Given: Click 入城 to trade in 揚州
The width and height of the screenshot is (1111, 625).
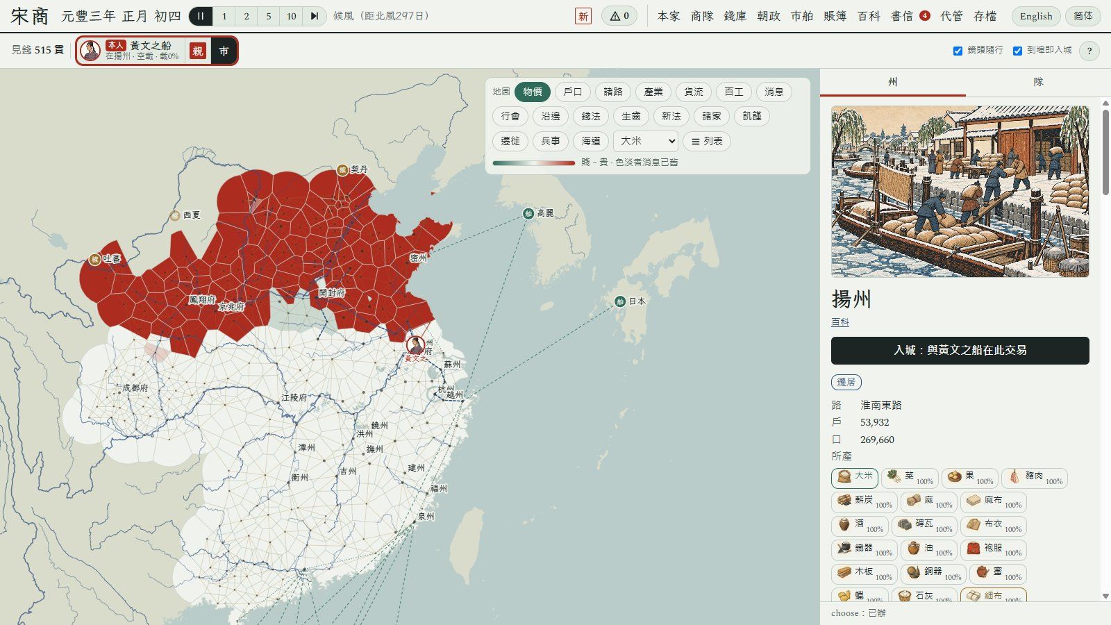Looking at the screenshot, I should [960, 351].
